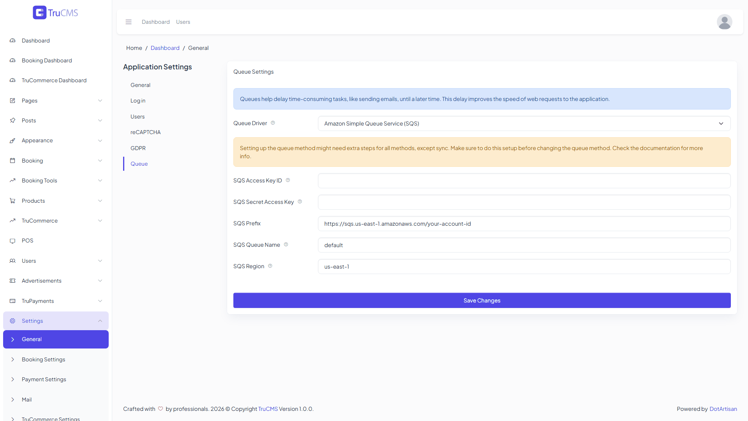Open Payment Settings submenu item
748x421 pixels.
[56, 379]
